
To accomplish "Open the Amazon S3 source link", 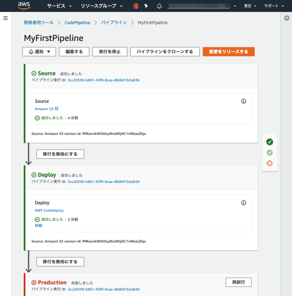I will (44, 108).
